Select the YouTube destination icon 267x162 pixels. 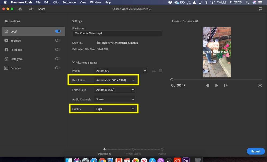coord(6,40)
